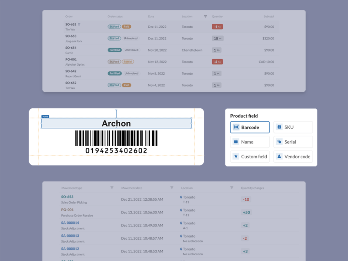Toggle the Fulfilled badge on order SO-654

(x=115, y=50)
